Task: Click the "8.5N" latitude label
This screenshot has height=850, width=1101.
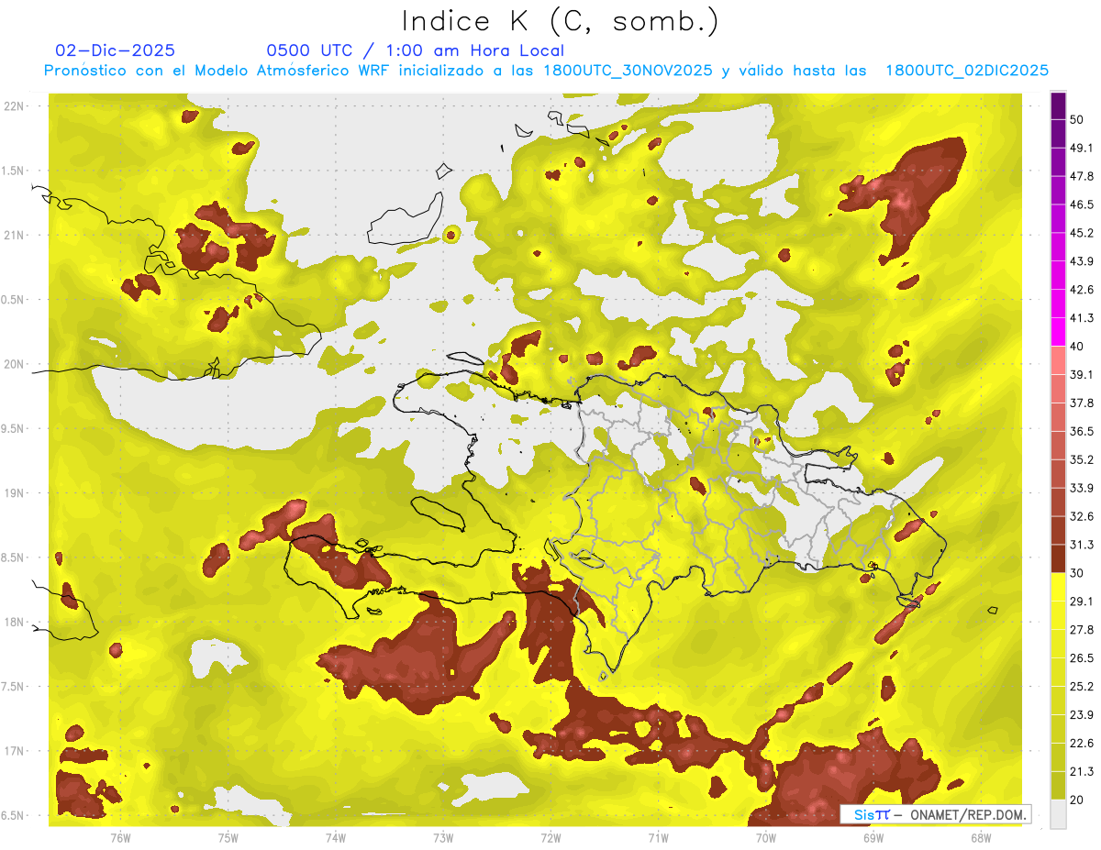Action: [13, 557]
